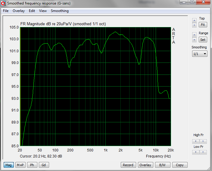Image resolution: width=212 pixels, height=171 pixels.
Task: Click the High Fr left arrow
Action: tap(196, 141)
